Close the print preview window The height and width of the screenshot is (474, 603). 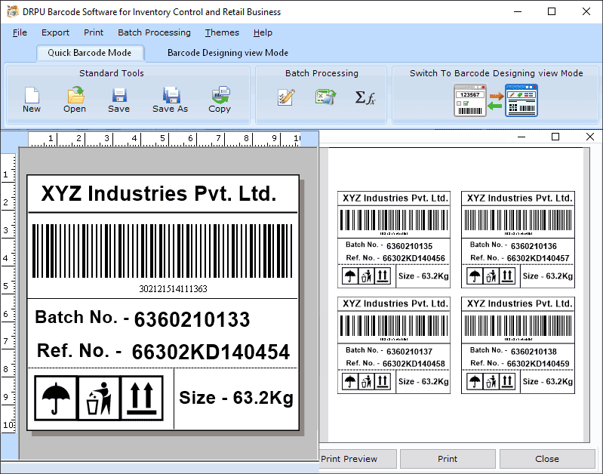pyautogui.click(x=590, y=137)
